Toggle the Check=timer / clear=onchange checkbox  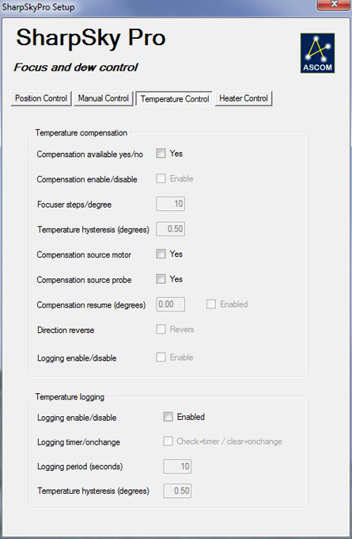[168, 442]
